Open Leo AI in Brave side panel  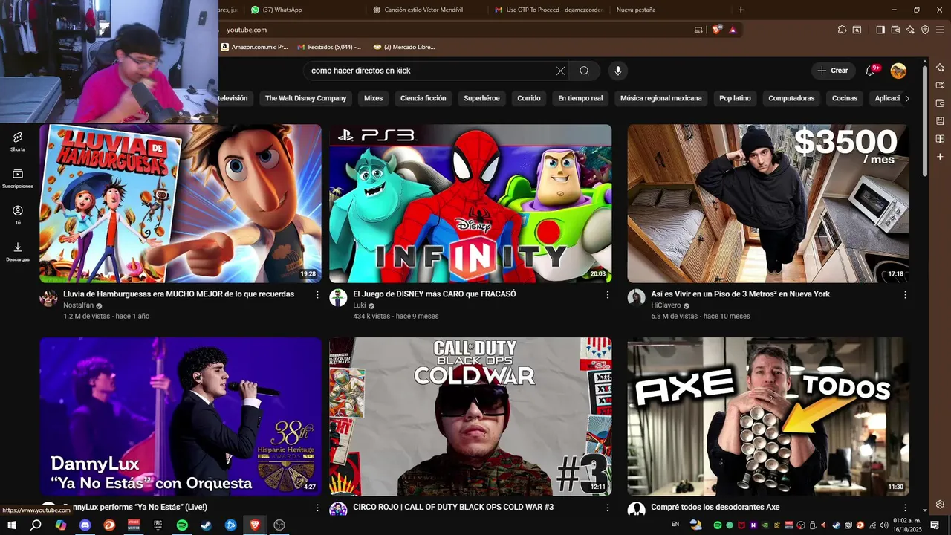(940, 68)
